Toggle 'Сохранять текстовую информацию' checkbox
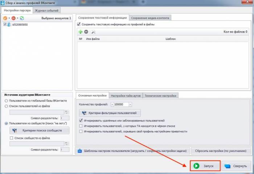 tap(79, 24)
